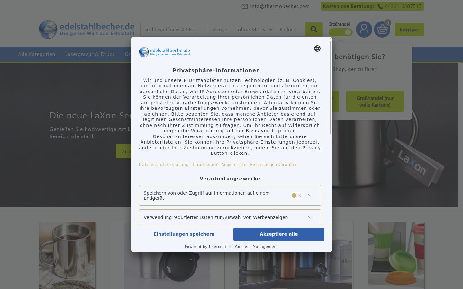
Task: Open the steel mug product thumbnail
Action: (x=67, y=255)
